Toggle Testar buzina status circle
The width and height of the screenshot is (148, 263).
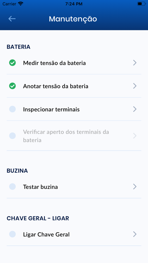point(12,187)
